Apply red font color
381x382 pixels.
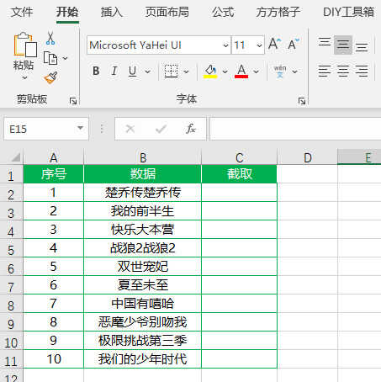coord(241,72)
